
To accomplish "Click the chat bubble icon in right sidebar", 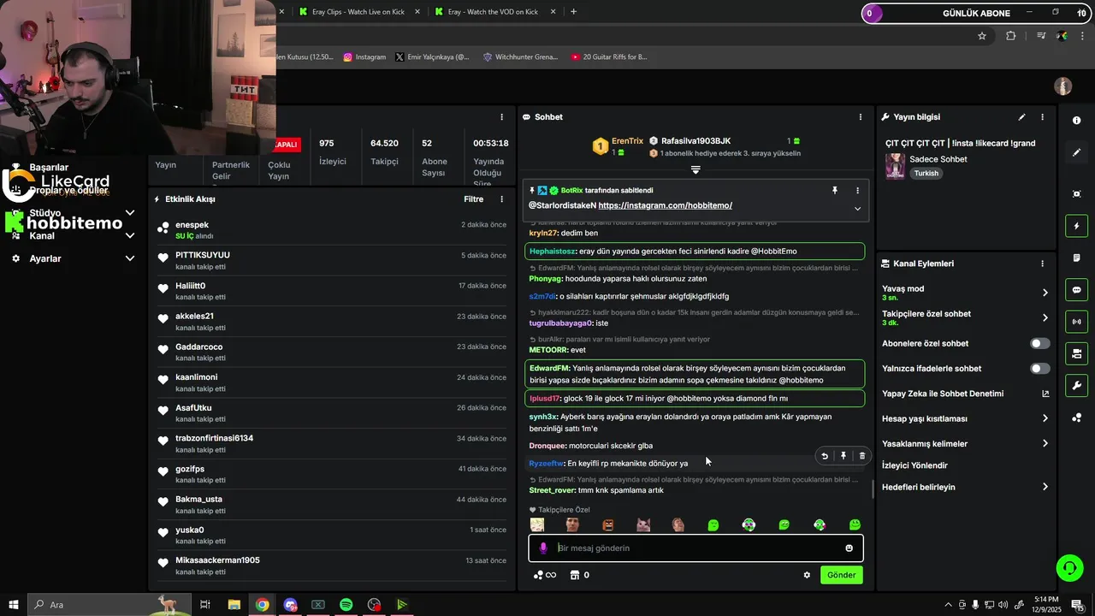I will click(x=1076, y=290).
